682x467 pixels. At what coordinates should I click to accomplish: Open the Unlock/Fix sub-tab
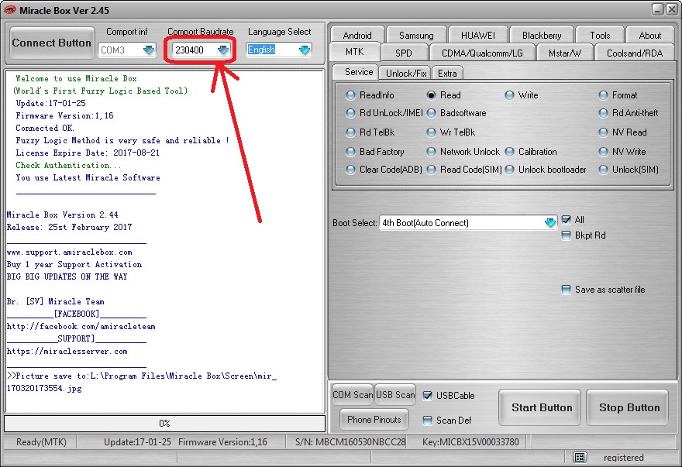tap(406, 73)
